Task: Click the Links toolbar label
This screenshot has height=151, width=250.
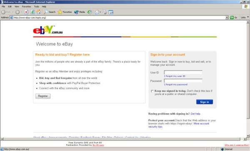Action: tap(243, 17)
